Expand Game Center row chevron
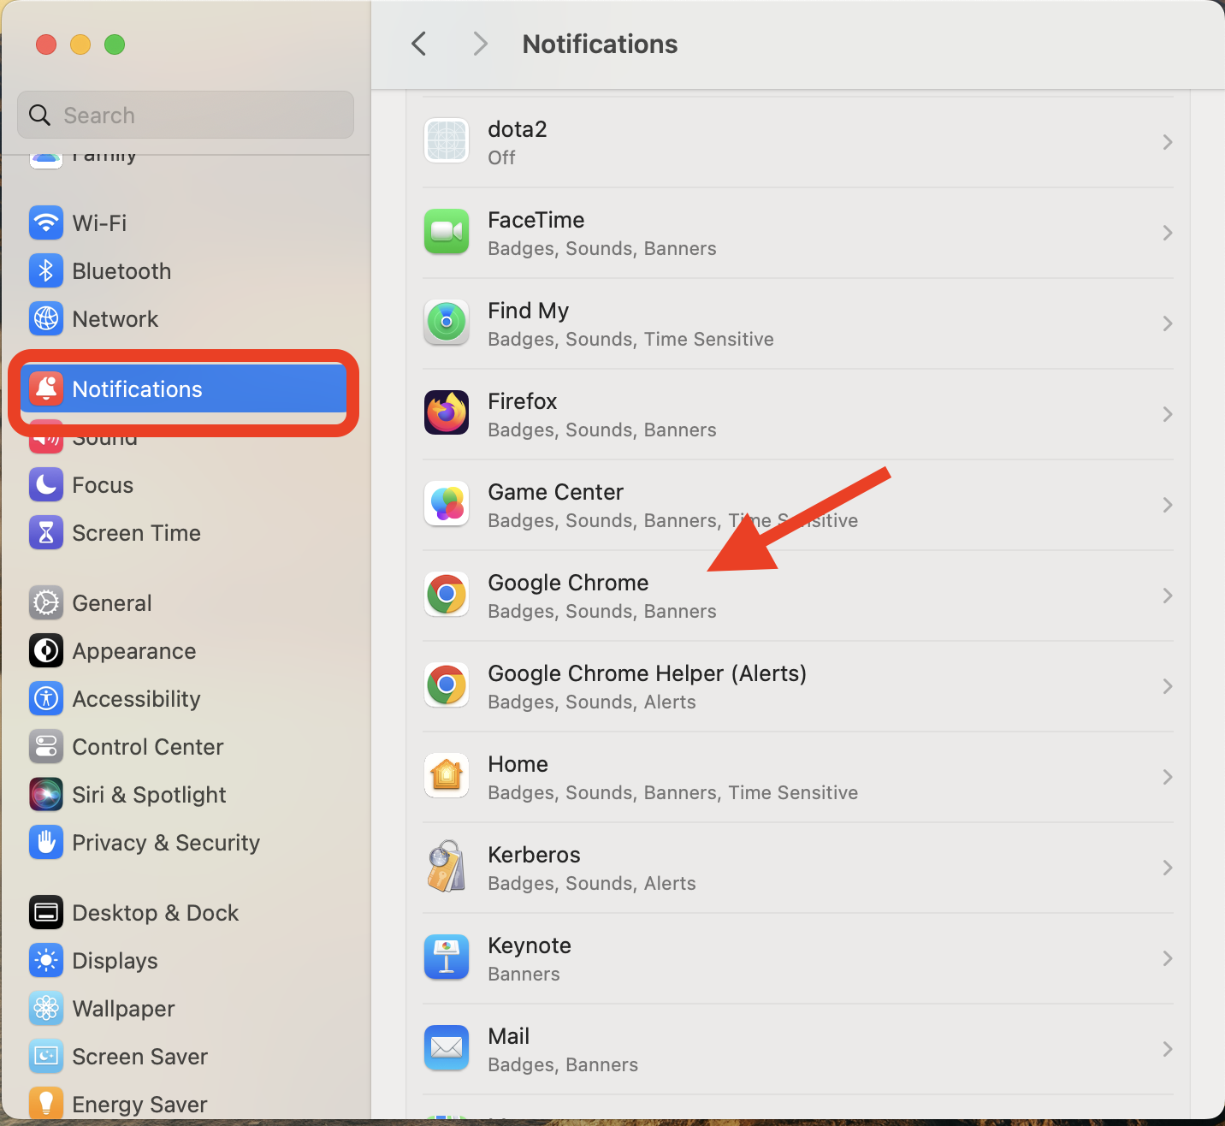This screenshot has width=1225, height=1126. (1168, 505)
